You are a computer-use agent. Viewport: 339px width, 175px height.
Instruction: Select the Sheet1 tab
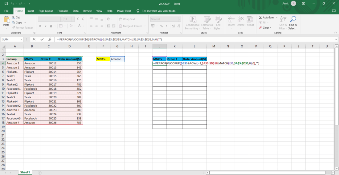[x=25, y=172]
